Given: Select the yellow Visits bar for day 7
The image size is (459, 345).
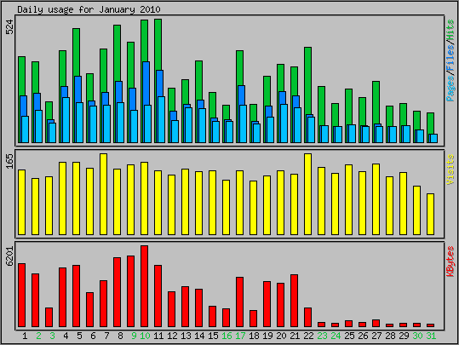Looking at the screenshot, I should [103, 194].
